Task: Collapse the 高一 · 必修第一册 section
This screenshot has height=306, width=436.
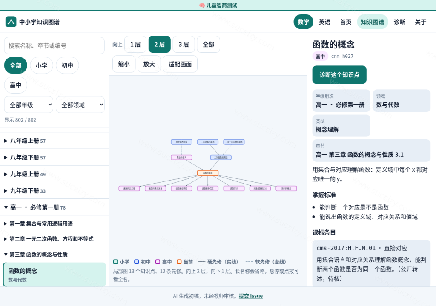Action: 54,207
